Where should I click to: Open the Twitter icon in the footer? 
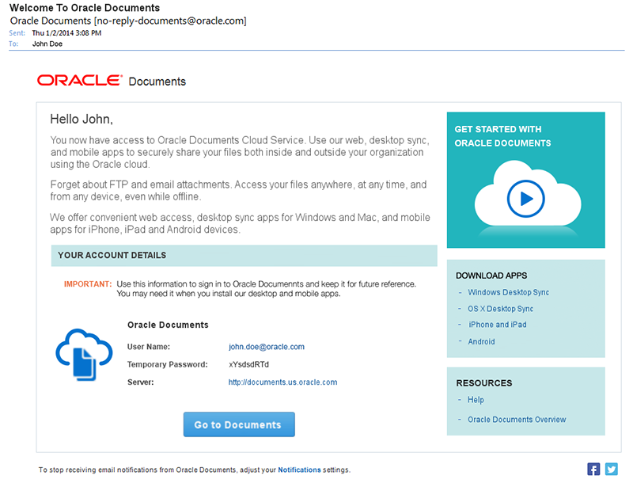point(611,470)
